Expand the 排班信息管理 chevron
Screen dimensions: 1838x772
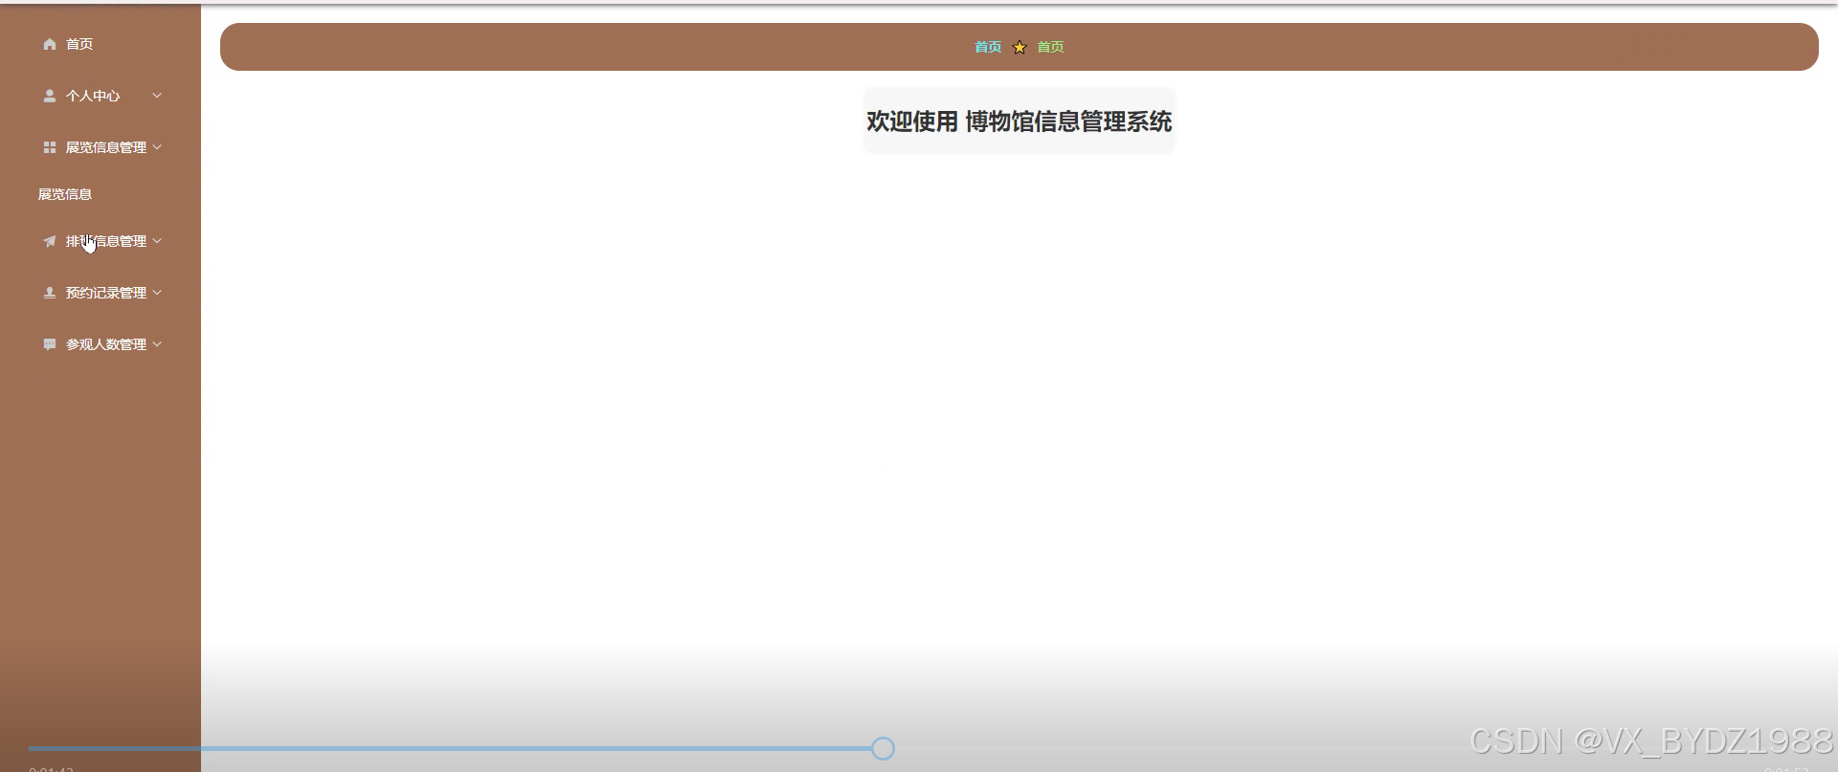[x=157, y=241]
